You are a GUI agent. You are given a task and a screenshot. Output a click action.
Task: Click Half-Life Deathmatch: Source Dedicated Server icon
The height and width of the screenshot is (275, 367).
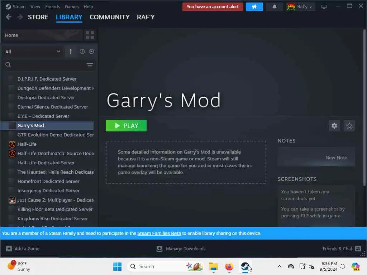coord(12,153)
